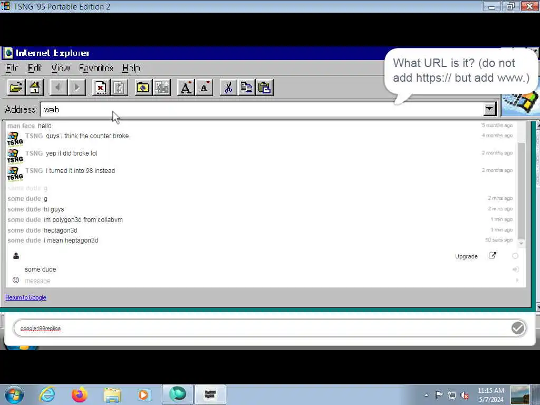
Task: Click message 'i mean heptagon3d'
Action: click(71, 240)
